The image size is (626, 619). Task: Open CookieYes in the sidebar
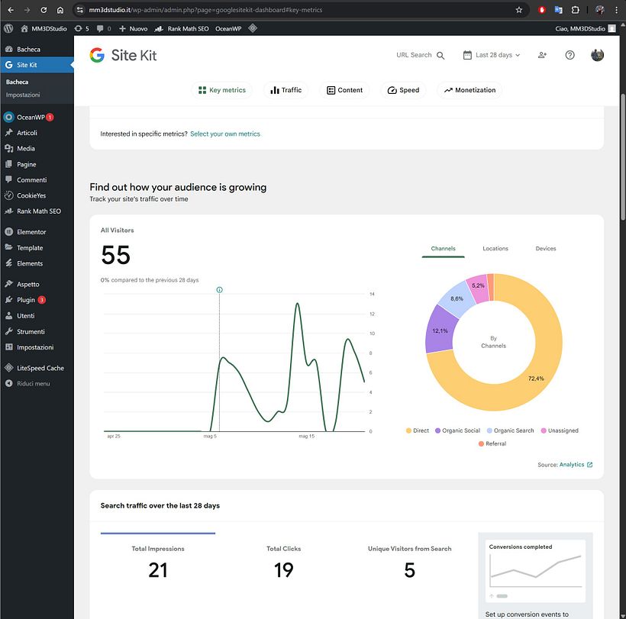(x=37, y=195)
